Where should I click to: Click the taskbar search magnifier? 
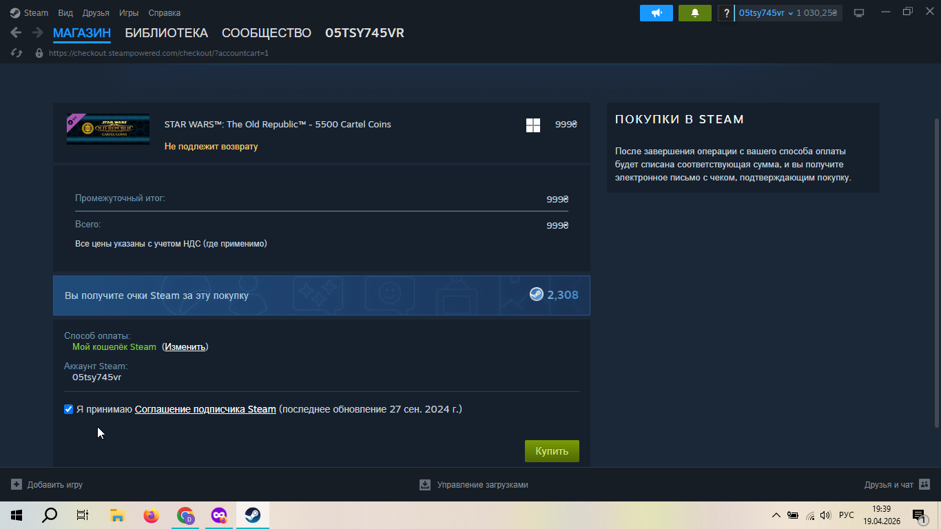click(x=50, y=515)
